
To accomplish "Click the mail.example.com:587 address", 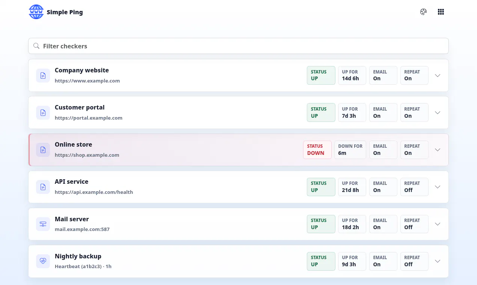I will [82, 229].
